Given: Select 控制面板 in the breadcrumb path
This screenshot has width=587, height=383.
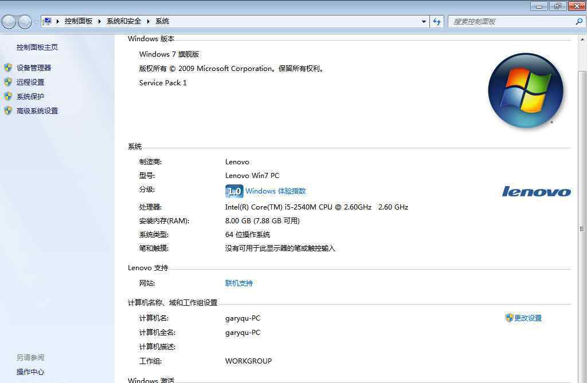Looking at the screenshot, I should click(79, 21).
